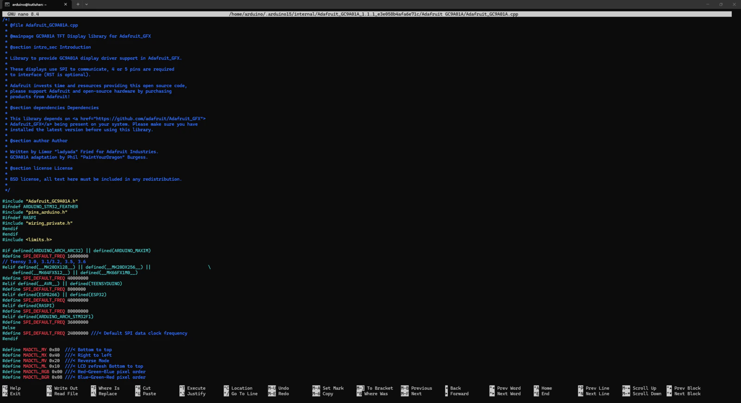
Task: Maximize the terminal window
Action: [721, 4]
